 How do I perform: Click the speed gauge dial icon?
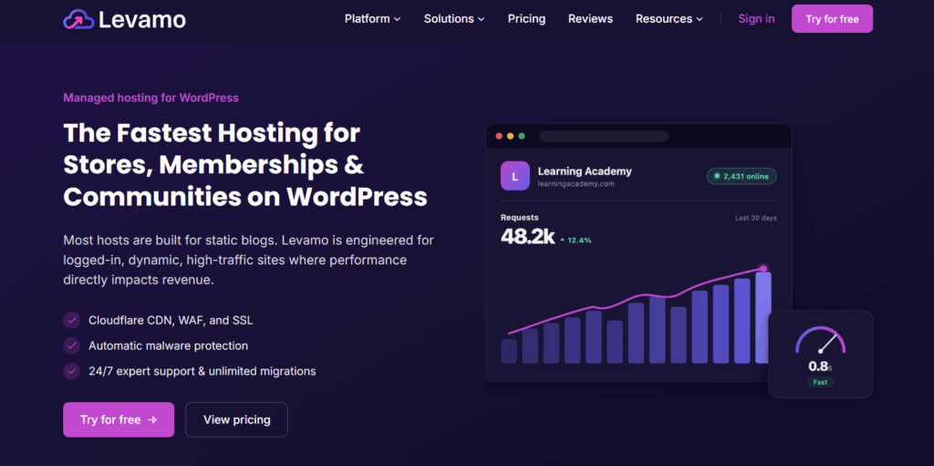click(820, 339)
